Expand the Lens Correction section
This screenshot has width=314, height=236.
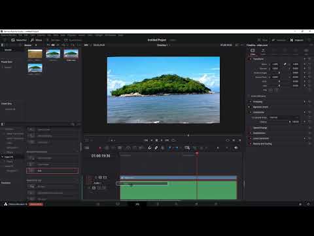pyautogui.click(x=261, y=138)
